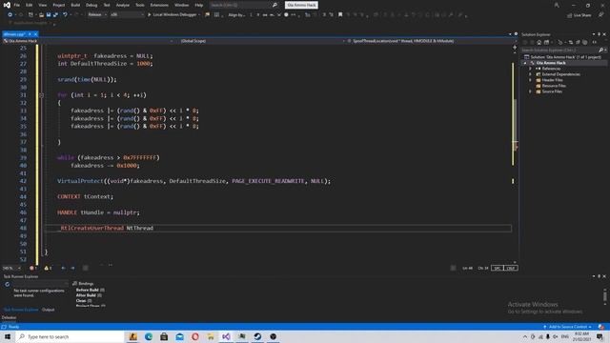The image size is (610, 343).
Task: Start the Local Windows Debugger
Action: pyautogui.click(x=172, y=15)
